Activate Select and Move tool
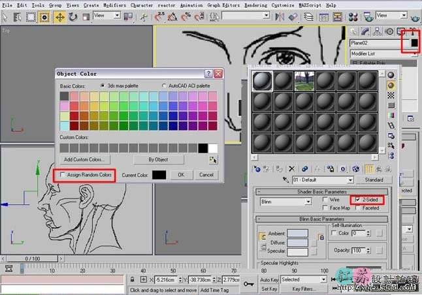422x295 pixels. click(x=59, y=17)
